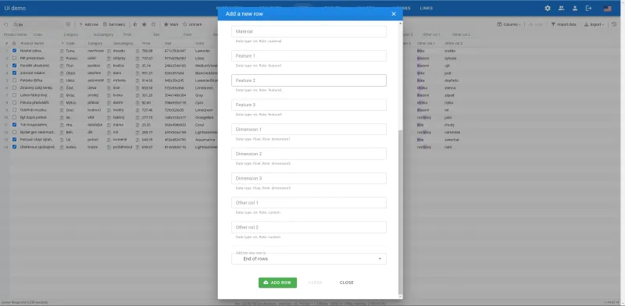Image resolution: width=625 pixels, height=306 pixels.
Task: Focus the Feature 2 input field
Action: point(309,80)
